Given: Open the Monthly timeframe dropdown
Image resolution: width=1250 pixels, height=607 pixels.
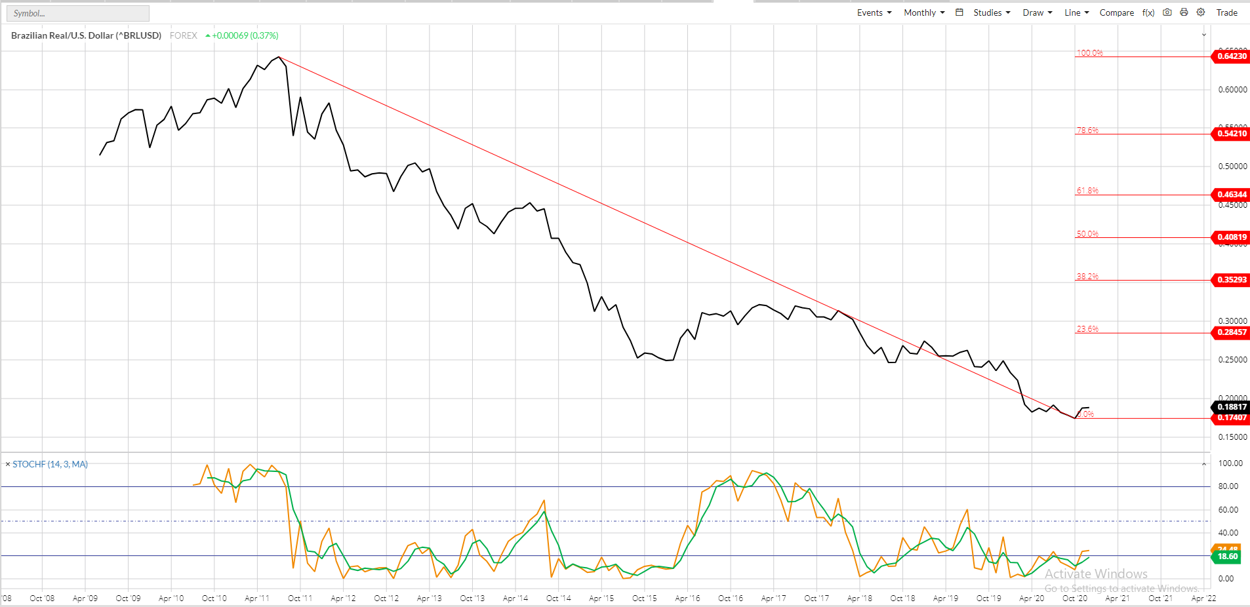Looking at the screenshot, I should coord(923,13).
